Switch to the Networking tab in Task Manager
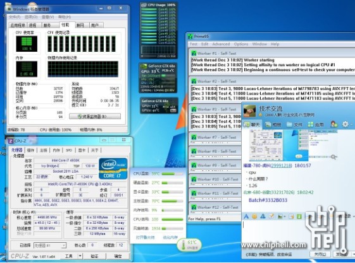The image size is (355, 263). (82, 25)
